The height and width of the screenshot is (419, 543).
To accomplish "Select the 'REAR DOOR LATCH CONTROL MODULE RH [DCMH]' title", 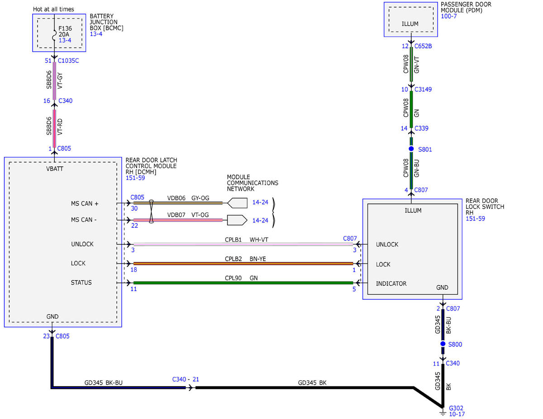I will tap(152, 166).
